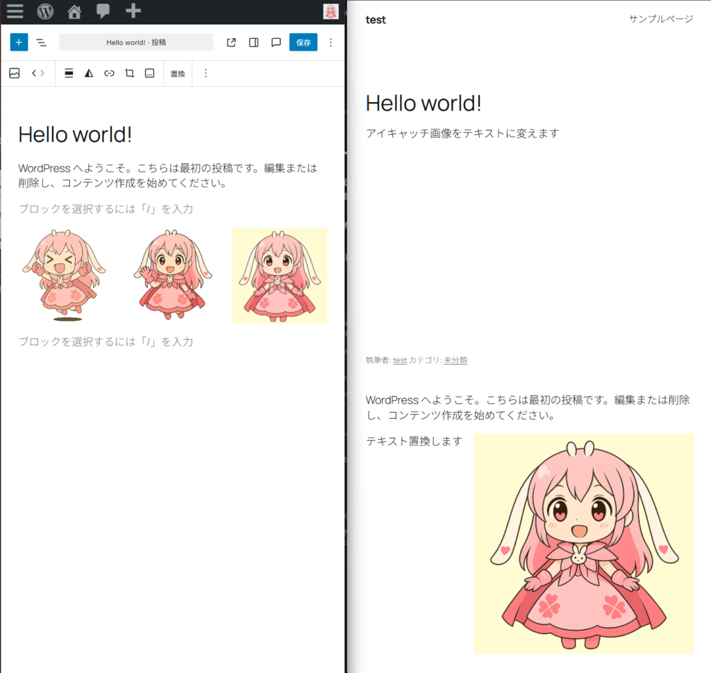Open the document overview list view
The image size is (711, 673).
pyautogui.click(x=42, y=42)
